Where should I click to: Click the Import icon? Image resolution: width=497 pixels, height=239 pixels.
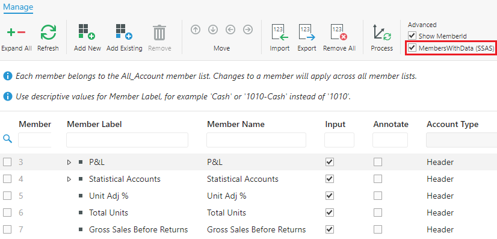pos(280,33)
